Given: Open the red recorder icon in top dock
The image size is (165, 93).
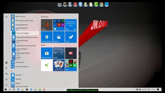Looking at the screenshot, I should (x=75, y=4).
